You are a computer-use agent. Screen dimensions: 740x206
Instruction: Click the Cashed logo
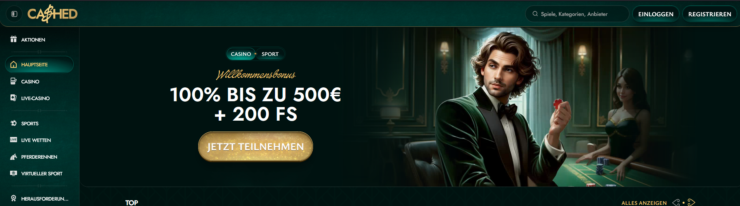[52, 14]
